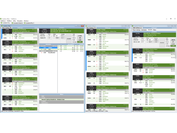Collapse Over (1) group in Outcomes panel

pos(40,46)
